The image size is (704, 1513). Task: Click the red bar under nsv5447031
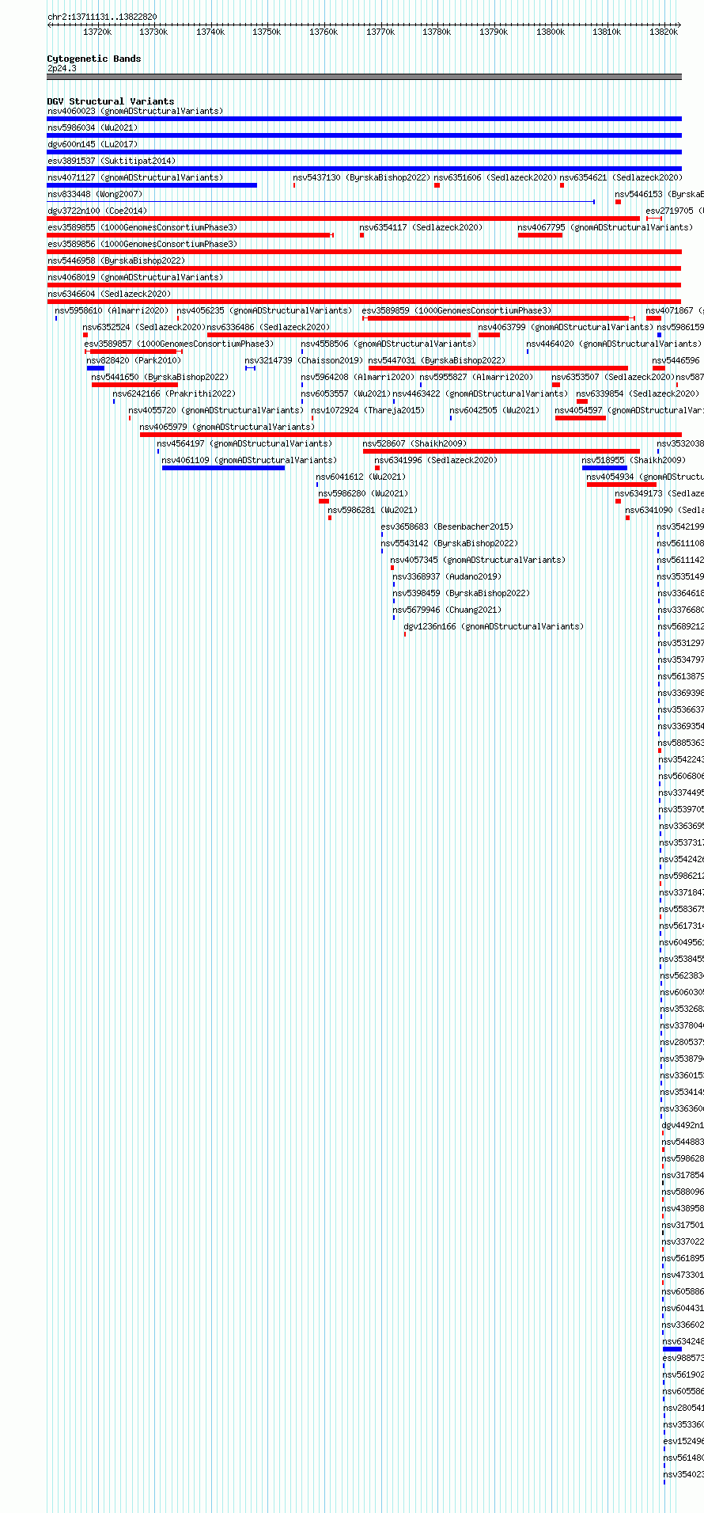498,368
